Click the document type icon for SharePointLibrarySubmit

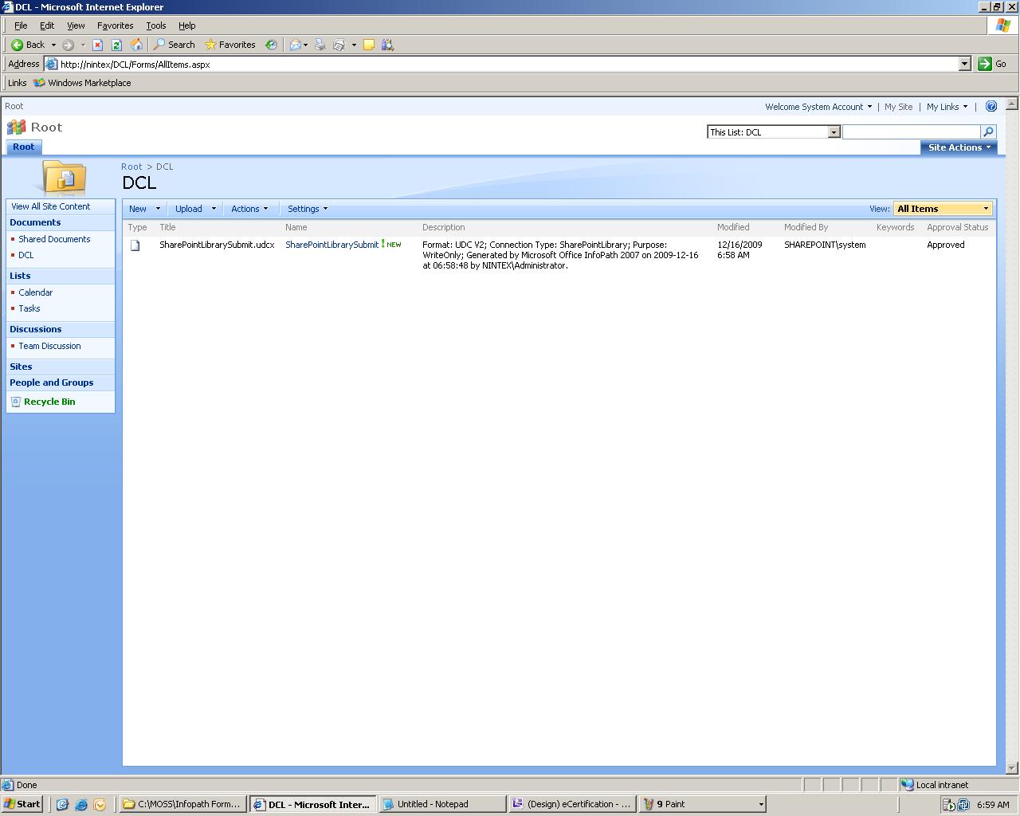(135, 245)
